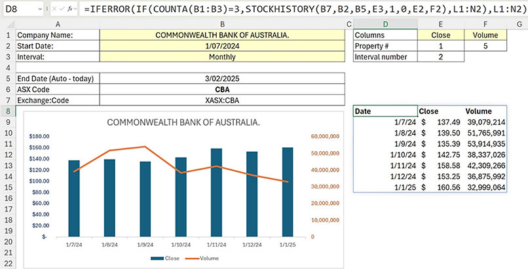Click the Close legend entry in chart
The width and height of the screenshot is (528, 269).
pyautogui.click(x=165, y=259)
